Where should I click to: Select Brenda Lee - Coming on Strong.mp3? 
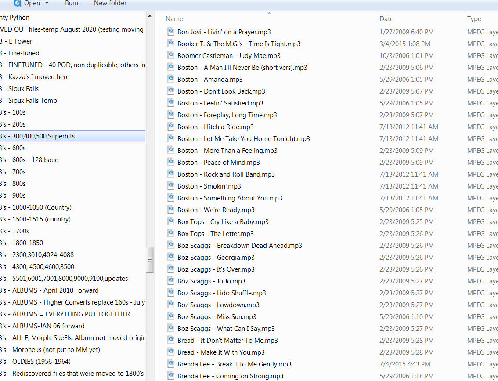click(230, 376)
